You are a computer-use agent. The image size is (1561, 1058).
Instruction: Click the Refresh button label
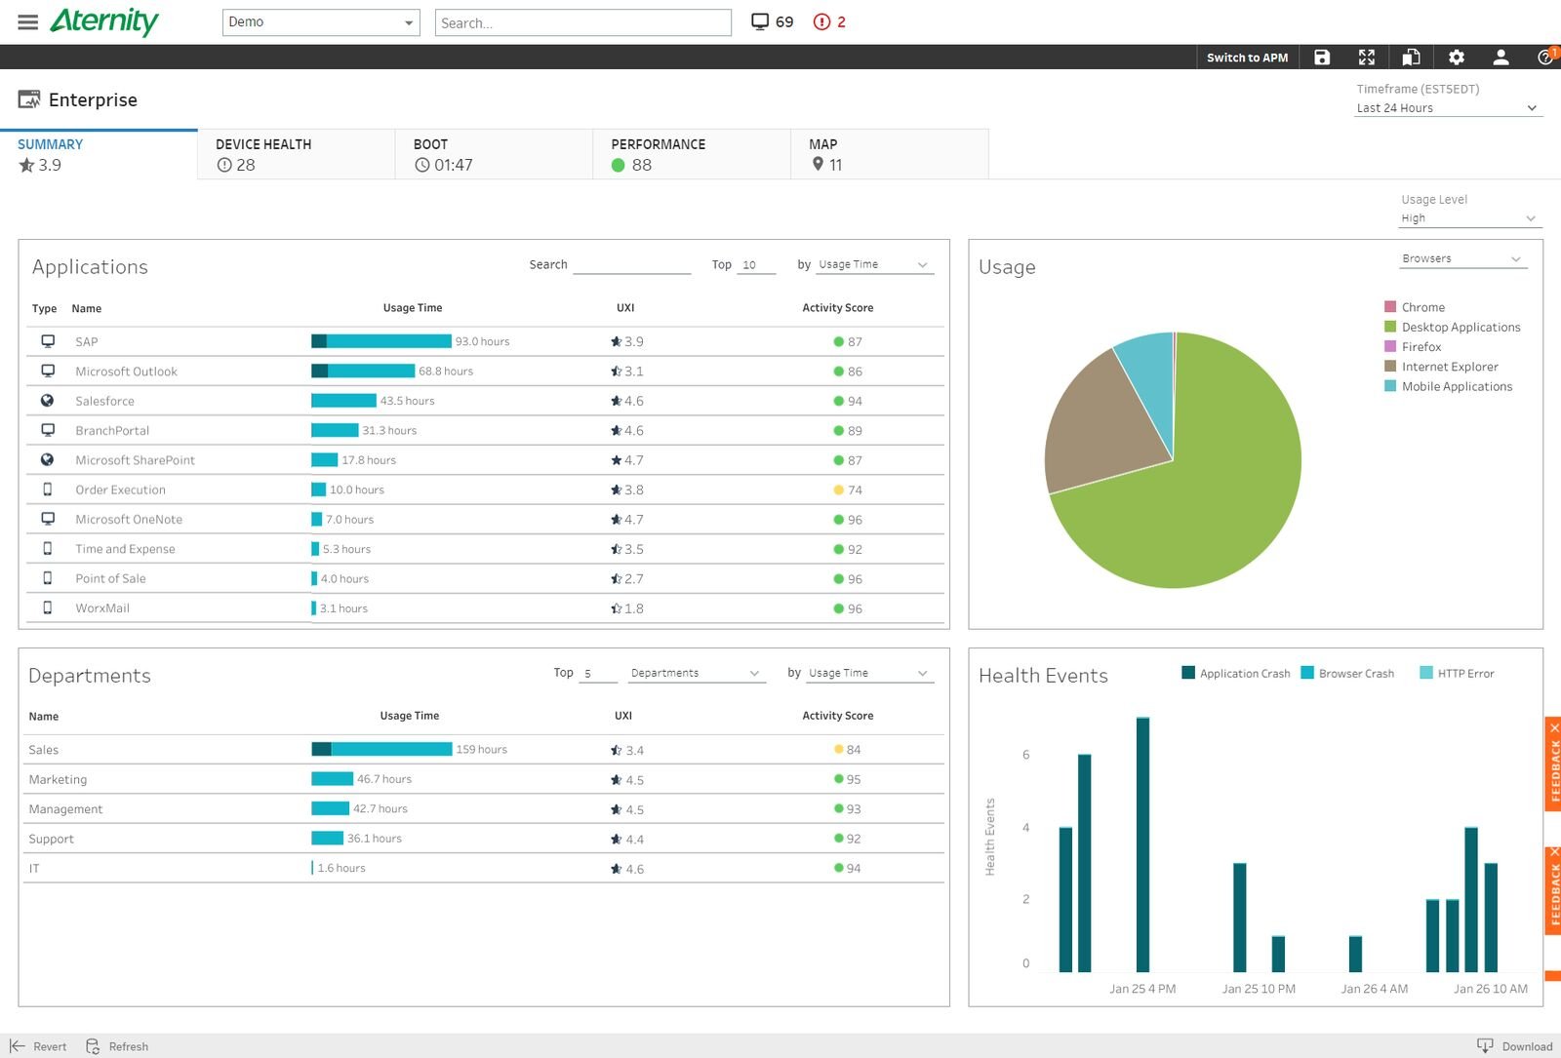tap(129, 1046)
